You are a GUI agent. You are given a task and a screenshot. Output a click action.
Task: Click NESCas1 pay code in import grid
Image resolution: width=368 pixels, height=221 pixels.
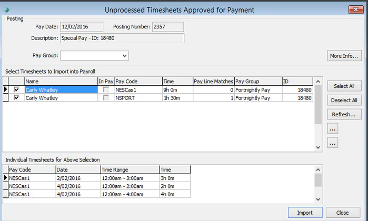click(x=138, y=90)
